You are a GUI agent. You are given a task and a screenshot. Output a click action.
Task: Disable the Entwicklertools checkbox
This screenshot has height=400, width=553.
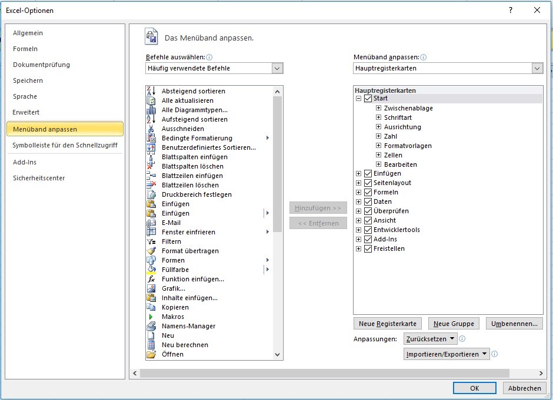368,230
